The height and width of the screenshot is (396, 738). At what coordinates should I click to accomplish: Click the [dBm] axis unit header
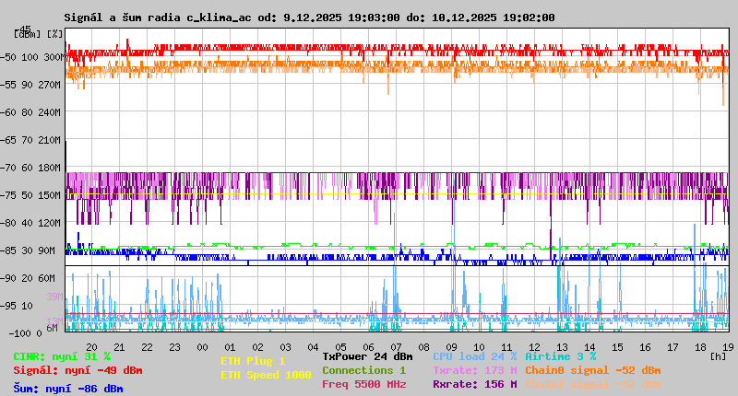(x=26, y=34)
